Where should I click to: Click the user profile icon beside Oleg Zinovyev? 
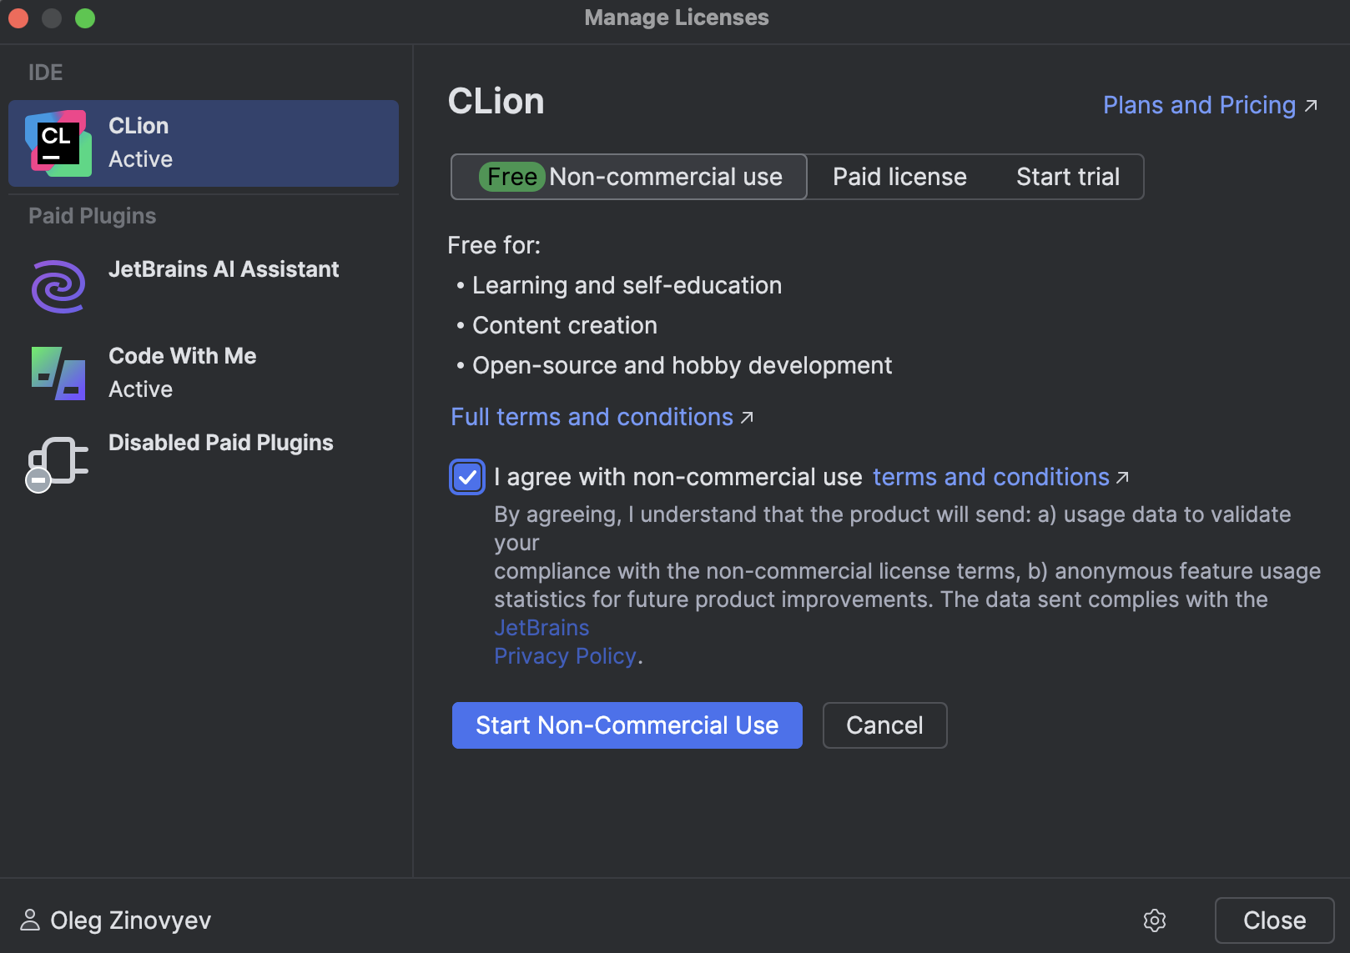[31, 920]
